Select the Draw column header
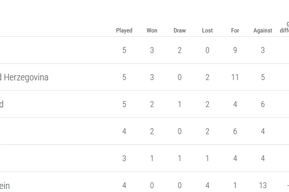Image resolution: width=289 pixels, height=192 pixels. coord(180,30)
